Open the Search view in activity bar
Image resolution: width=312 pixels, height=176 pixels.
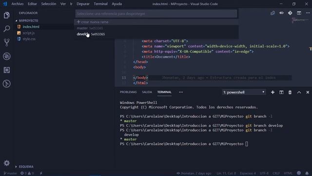(x=6, y=29)
